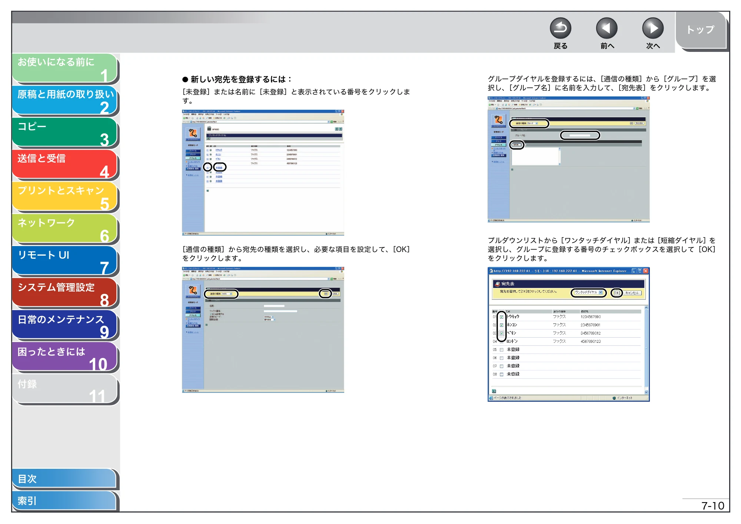
Task: Open chapter 2 原稿と用紙の取り扱い tab
Action: 64,100
